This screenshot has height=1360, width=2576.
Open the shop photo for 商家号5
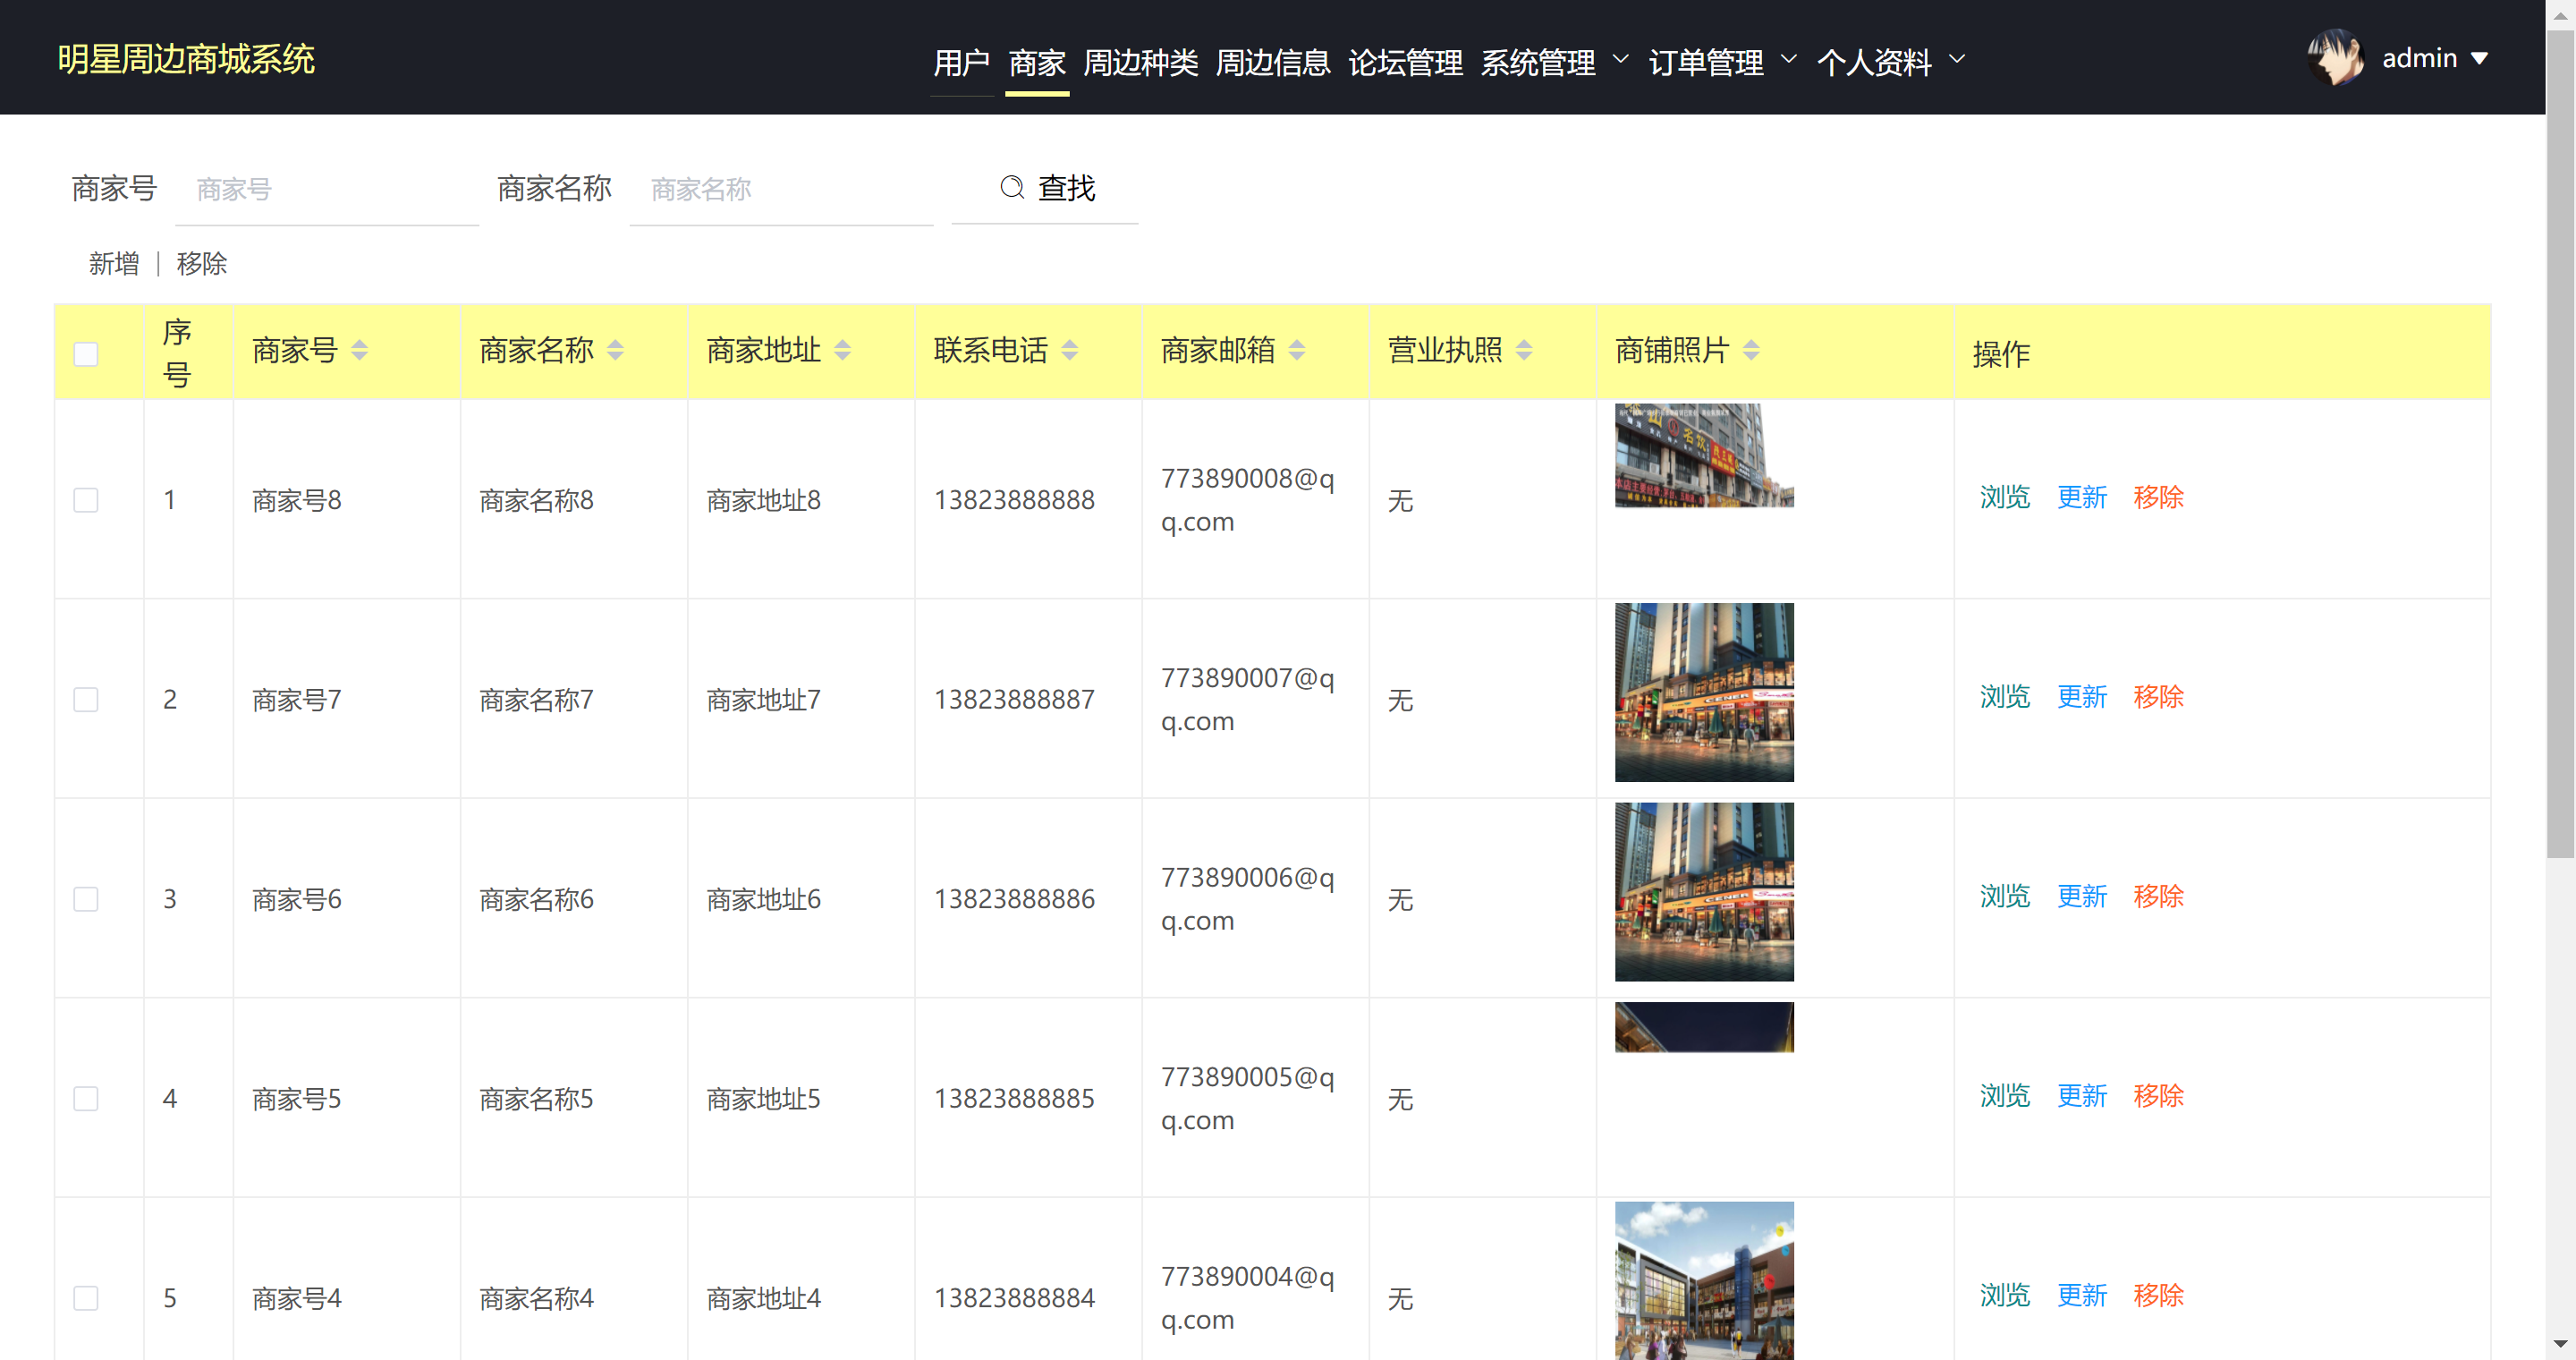coord(1704,1027)
